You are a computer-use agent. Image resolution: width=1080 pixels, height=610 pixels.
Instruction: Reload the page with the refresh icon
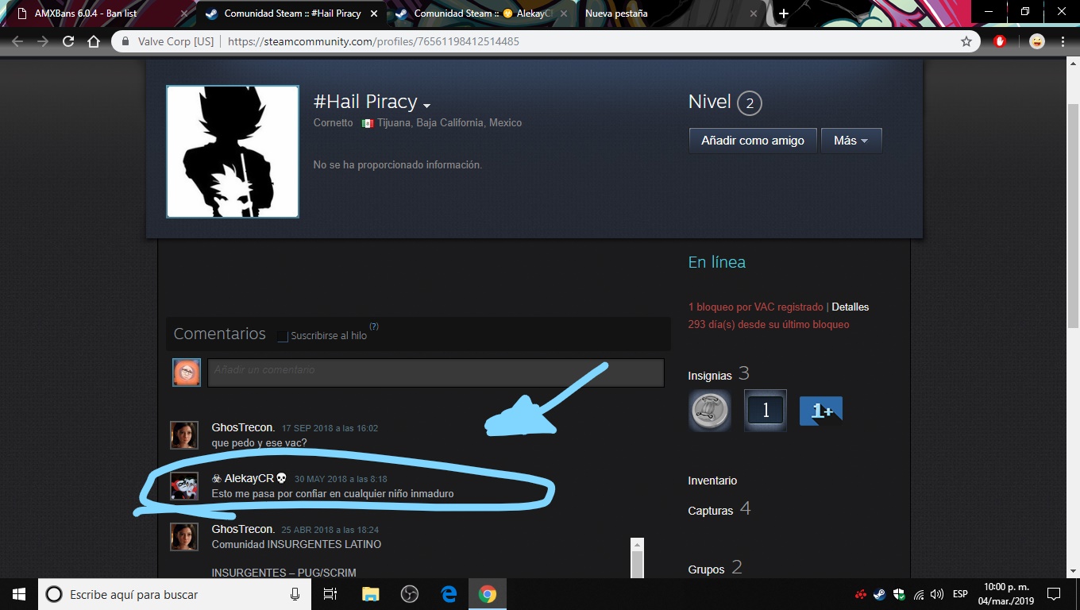point(68,41)
